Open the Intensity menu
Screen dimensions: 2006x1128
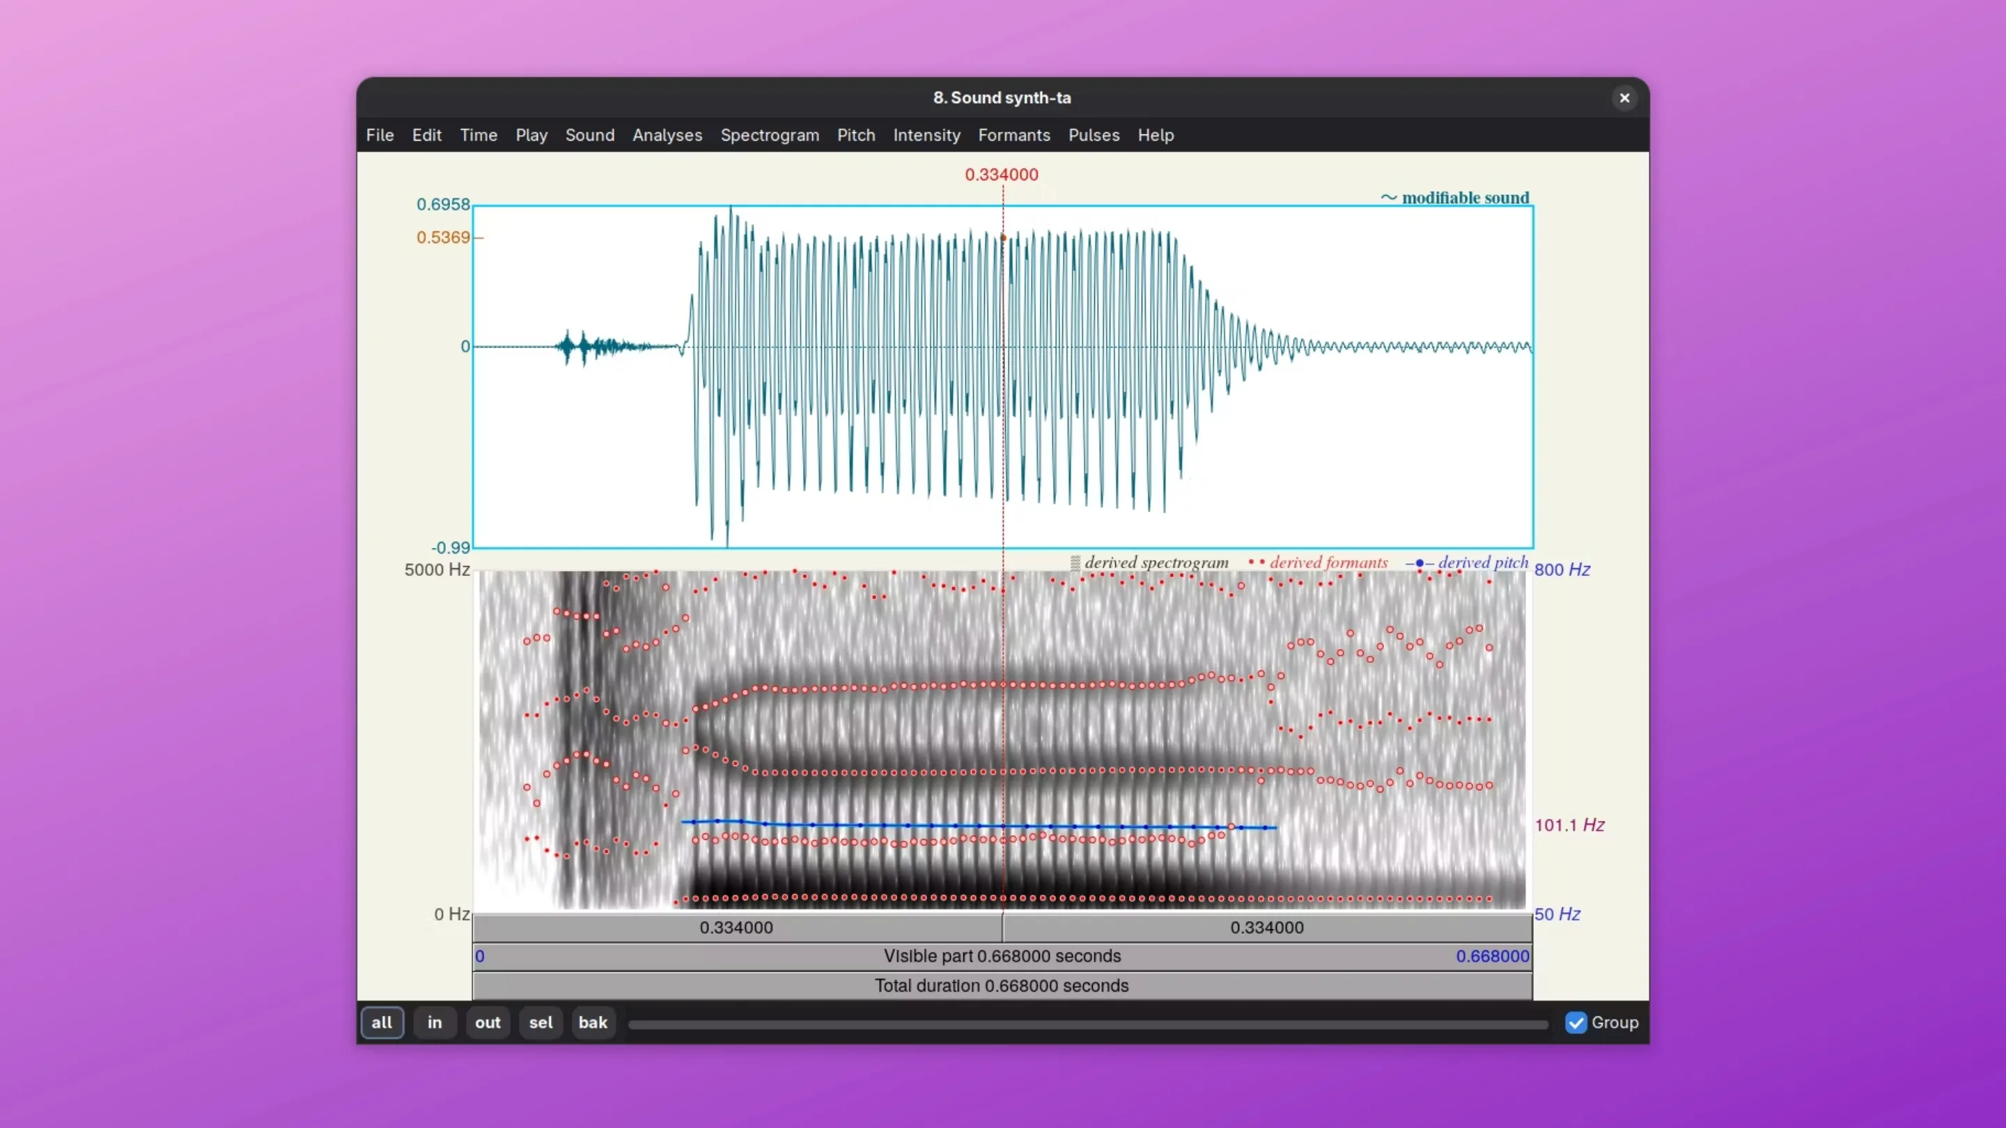point(926,134)
